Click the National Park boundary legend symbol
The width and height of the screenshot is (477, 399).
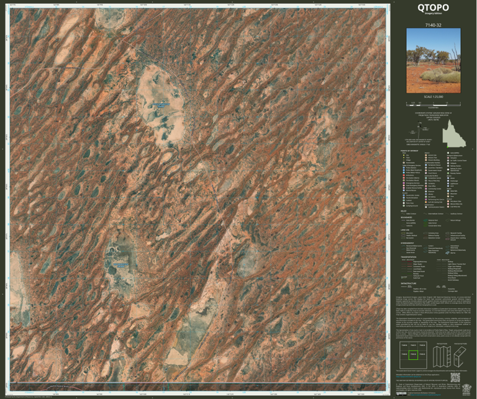click(x=425, y=220)
